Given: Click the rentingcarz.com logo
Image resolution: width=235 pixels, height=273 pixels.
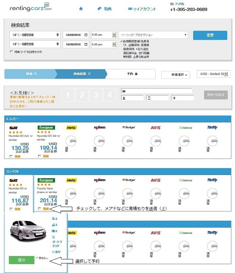Looking at the screenshot, I should tap(30, 7).
